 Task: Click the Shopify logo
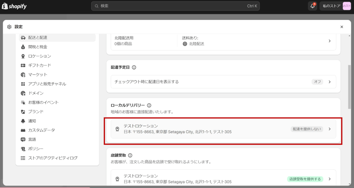coord(14,6)
